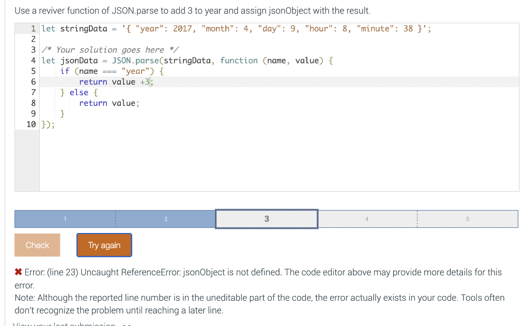
Task: Select step 5 in the progress bar
Action: click(468, 219)
